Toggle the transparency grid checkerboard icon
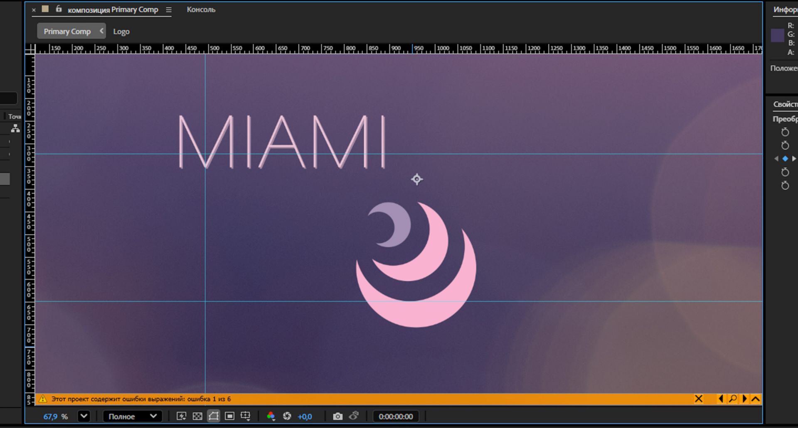798x428 pixels. click(x=197, y=416)
